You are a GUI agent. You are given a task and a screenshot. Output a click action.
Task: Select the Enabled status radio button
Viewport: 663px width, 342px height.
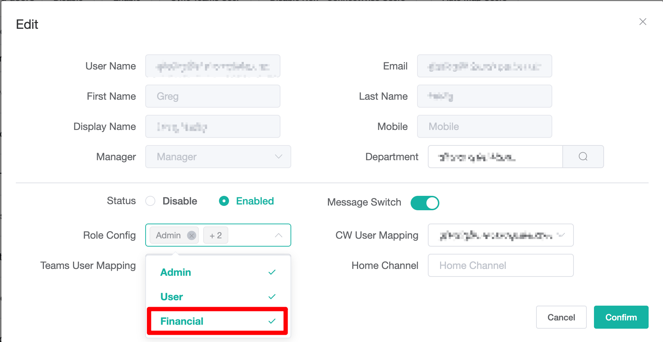pyautogui.click(x=224, y=201)
